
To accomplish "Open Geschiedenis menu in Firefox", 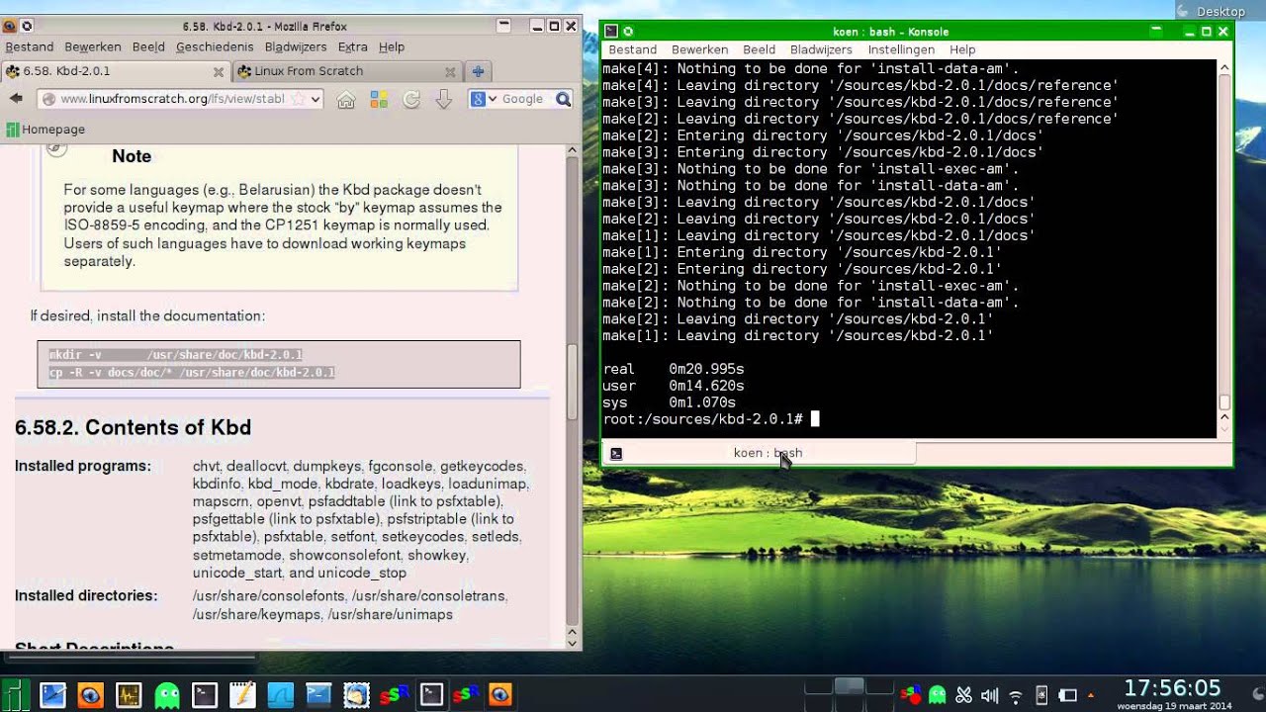I will (215, 46).
